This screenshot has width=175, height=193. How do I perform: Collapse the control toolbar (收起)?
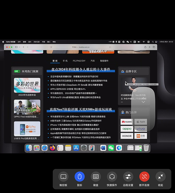161,177
